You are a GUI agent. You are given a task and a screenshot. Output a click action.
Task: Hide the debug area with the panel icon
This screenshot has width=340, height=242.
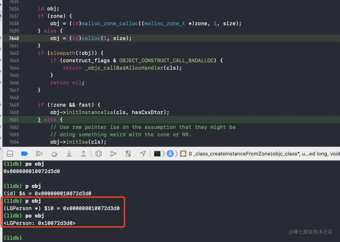[x=10, y=154]
